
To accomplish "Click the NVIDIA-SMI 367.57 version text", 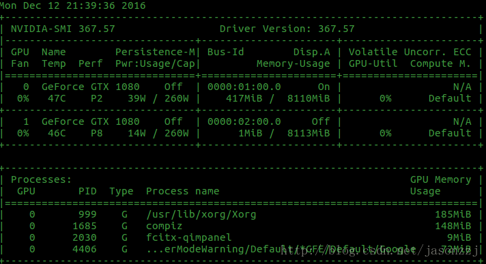I will [63, 29].
